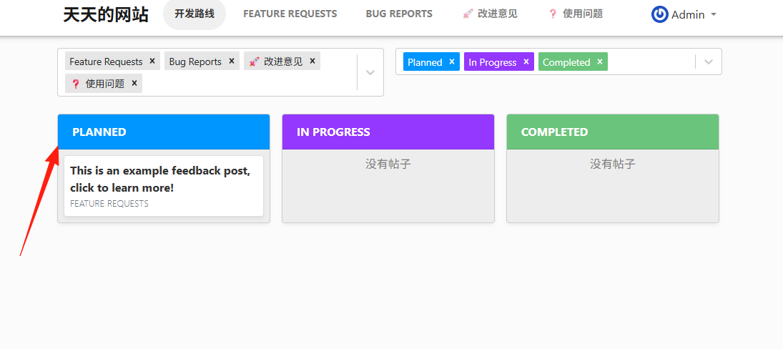The height and width of the screenshot is (349, 783).
Task: Remove the Bug Reports filter tag
Action: point(231,61)
